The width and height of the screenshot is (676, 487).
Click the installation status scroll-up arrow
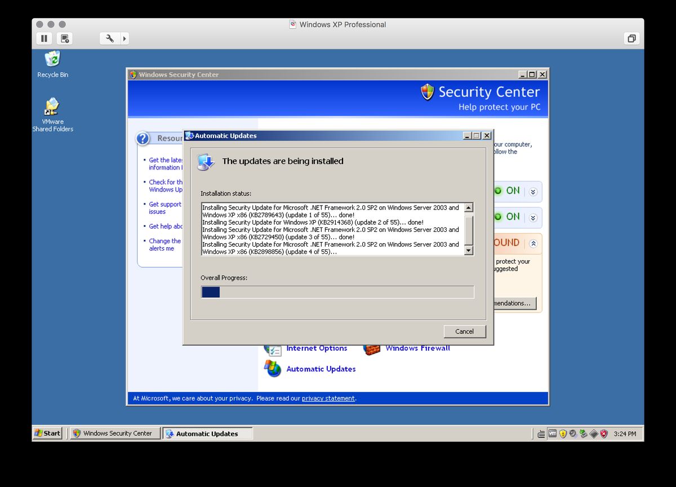point(469,208)
